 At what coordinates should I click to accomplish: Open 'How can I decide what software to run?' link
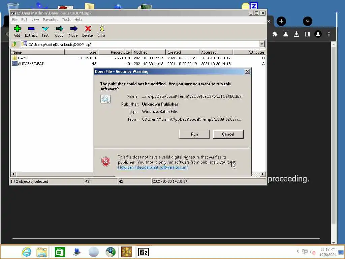pos(153,167)
